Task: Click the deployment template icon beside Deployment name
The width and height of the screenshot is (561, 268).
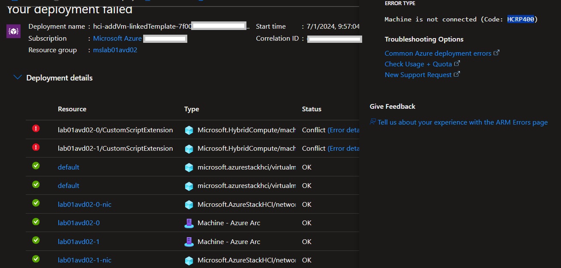Action: point(13,31)
